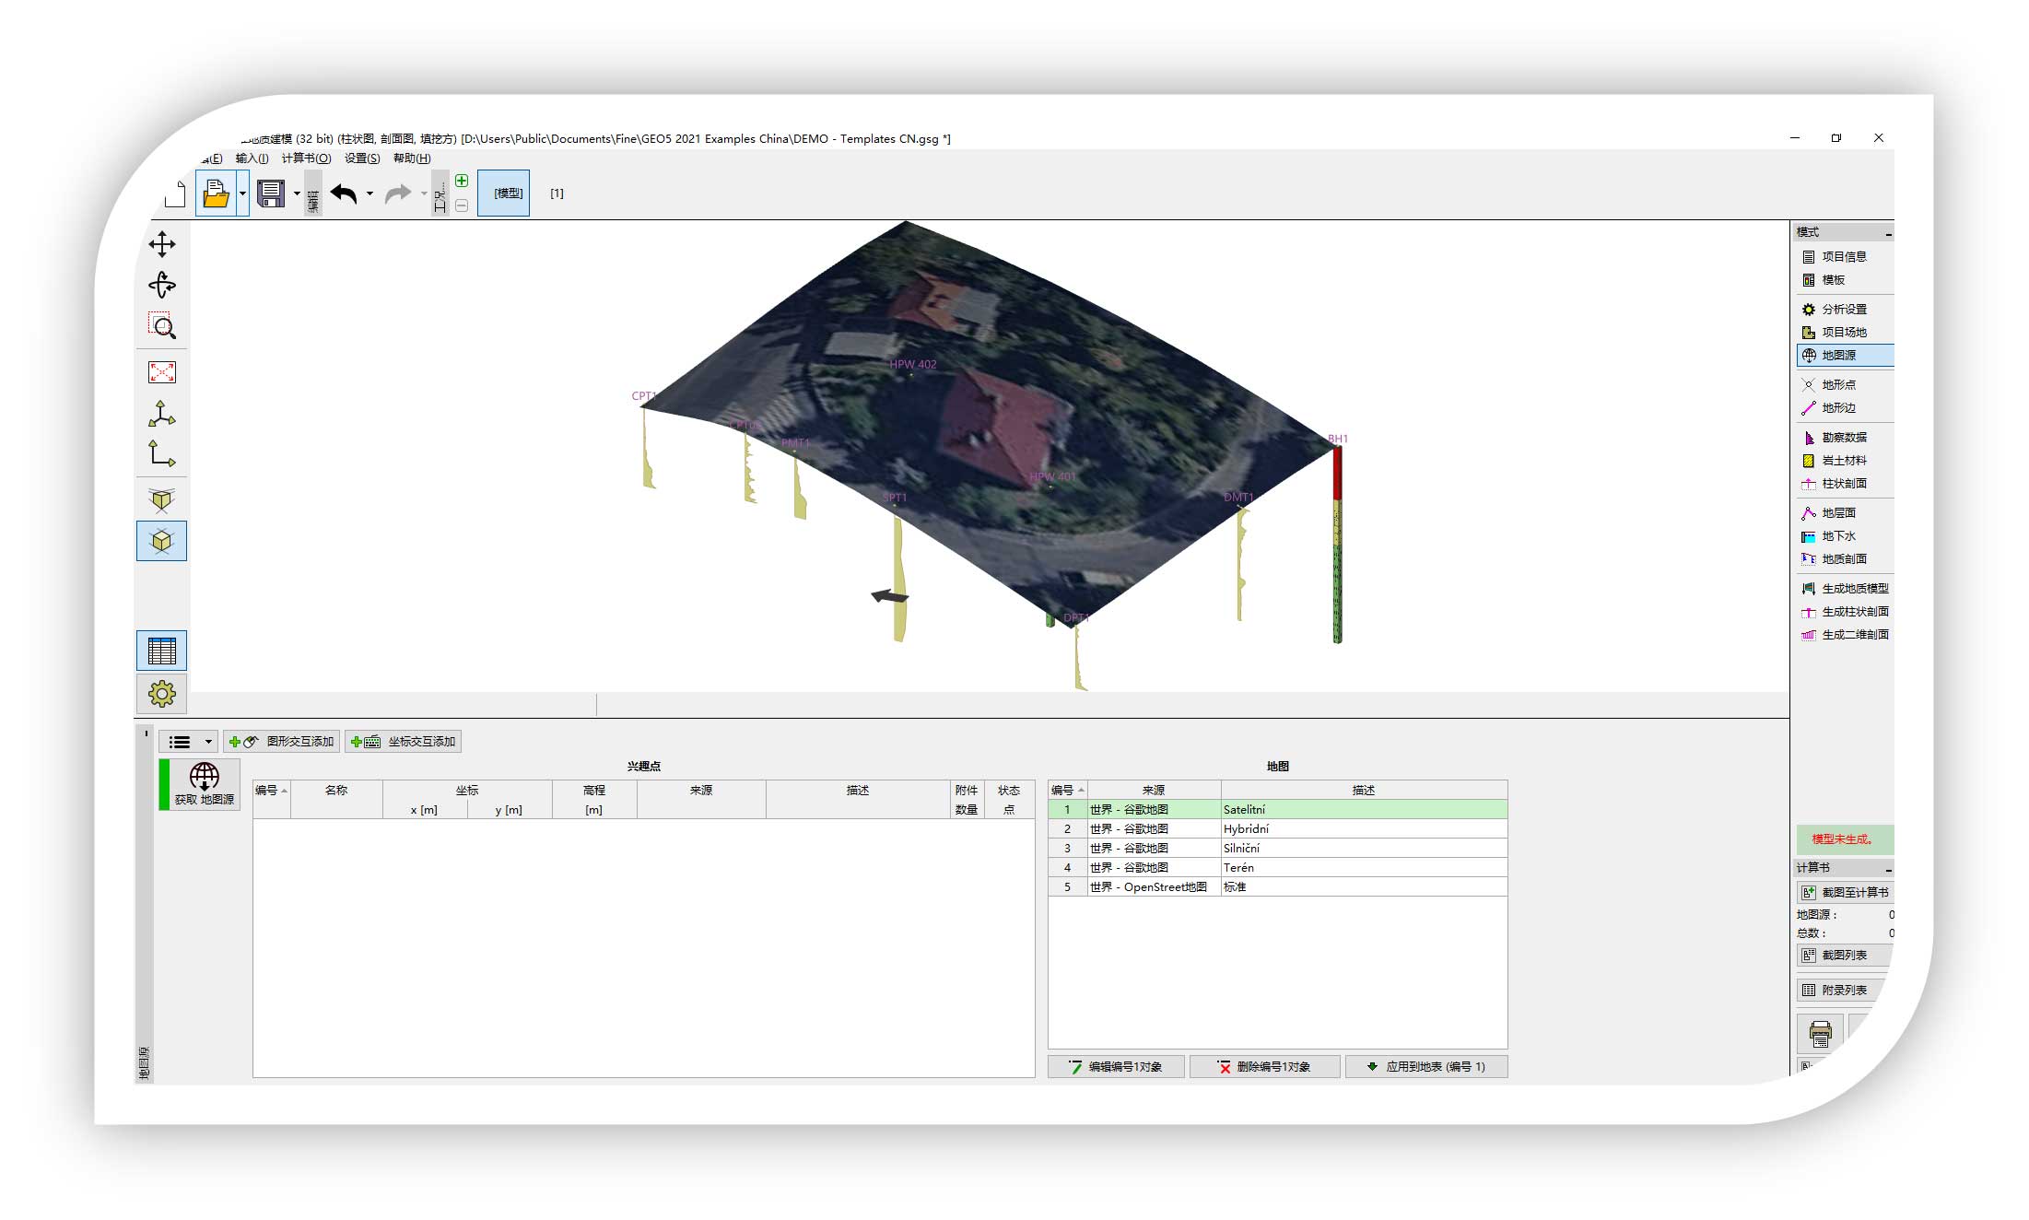Select the pan view tool
Viewport: 2029px width, 1220px height.
162,244
